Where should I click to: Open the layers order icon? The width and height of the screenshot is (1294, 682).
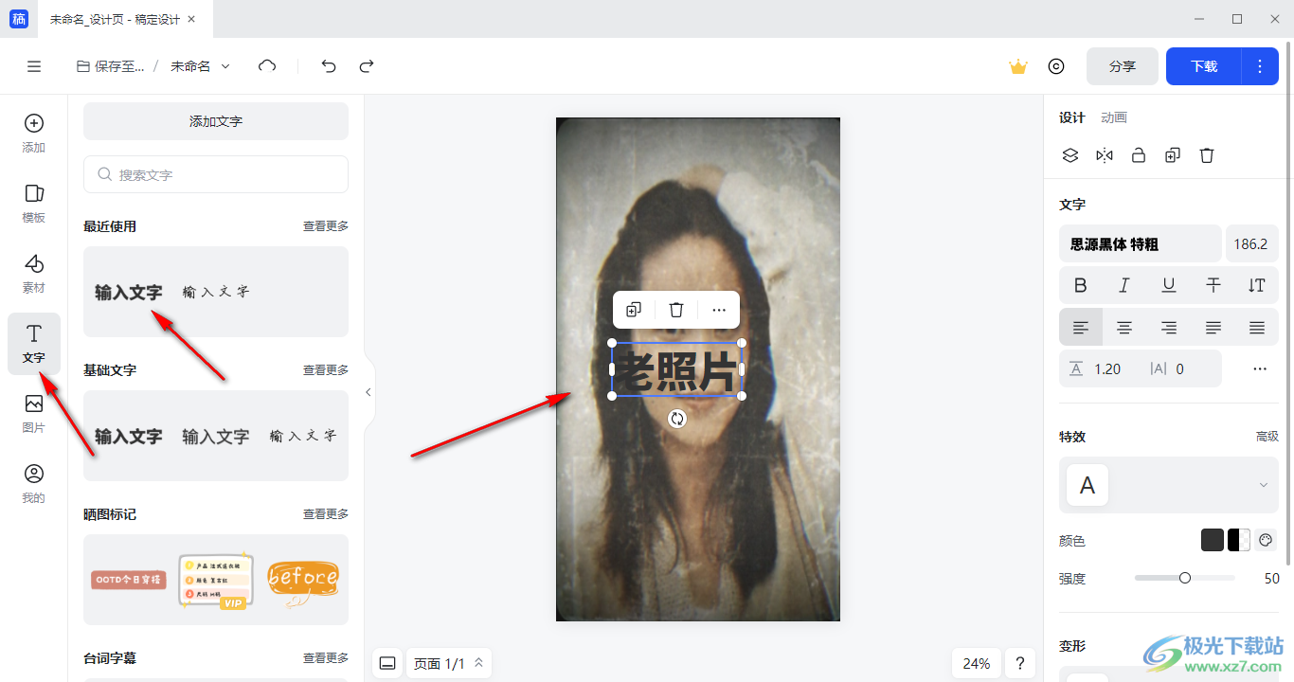point(1070,155)
